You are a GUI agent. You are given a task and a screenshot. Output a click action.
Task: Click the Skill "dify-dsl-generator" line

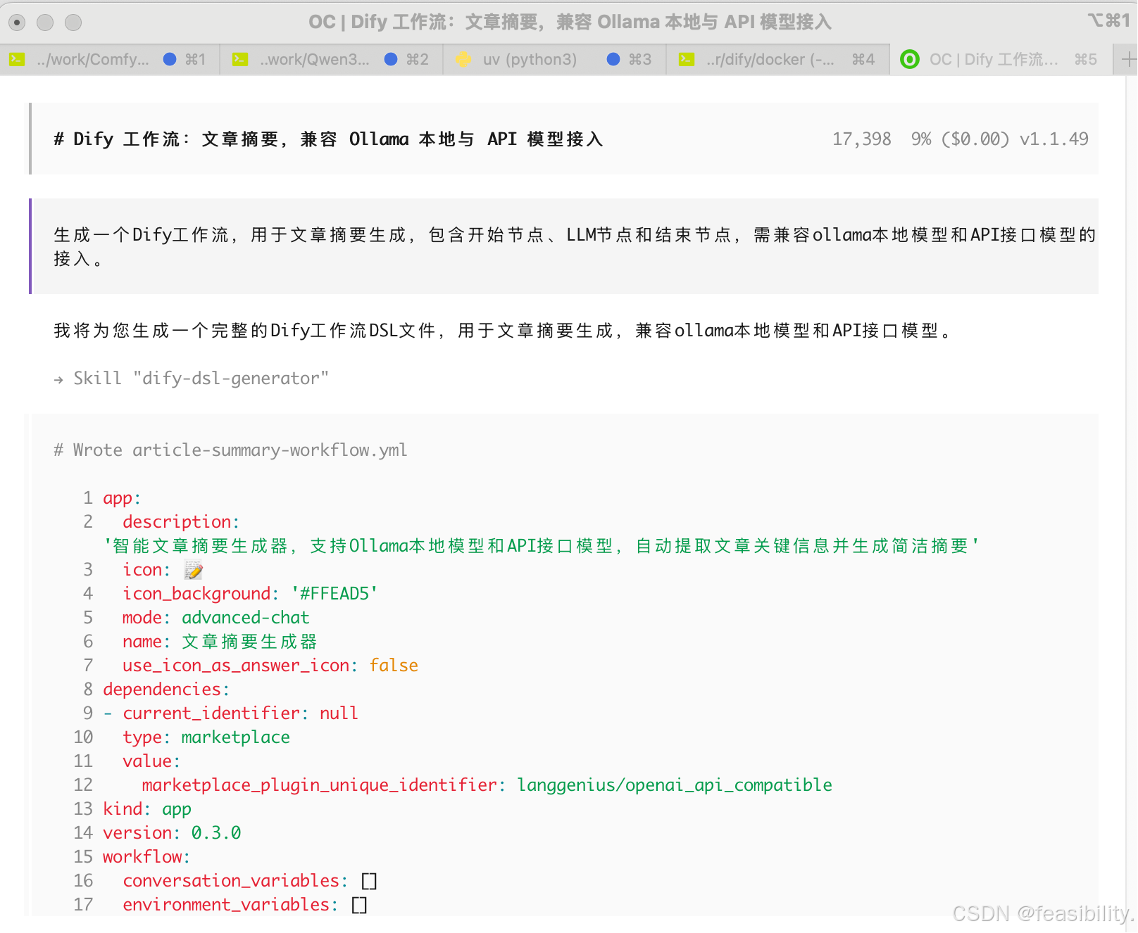tap(192, 379)
